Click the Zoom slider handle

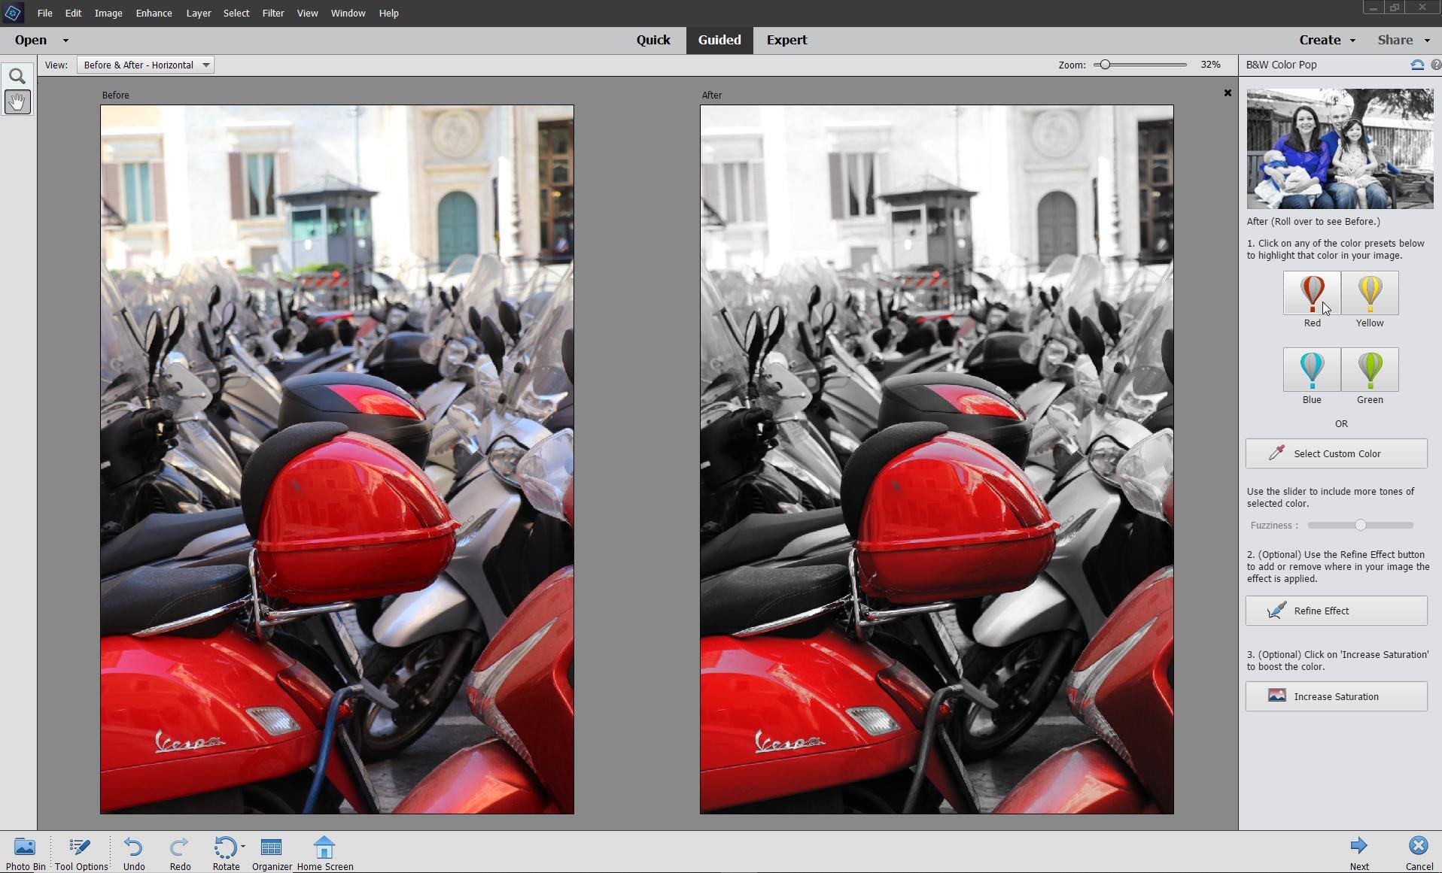(1105, 65)
